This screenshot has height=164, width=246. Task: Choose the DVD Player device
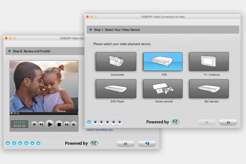click(x=116, y=89)
